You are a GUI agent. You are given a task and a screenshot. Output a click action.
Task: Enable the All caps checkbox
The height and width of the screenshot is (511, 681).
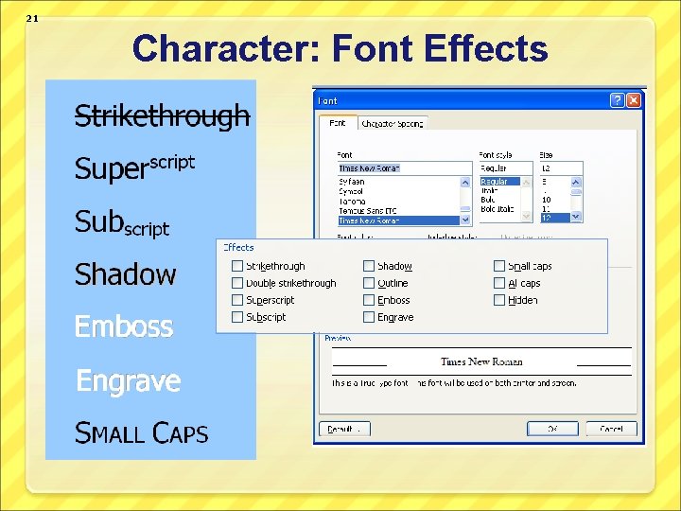499,283
